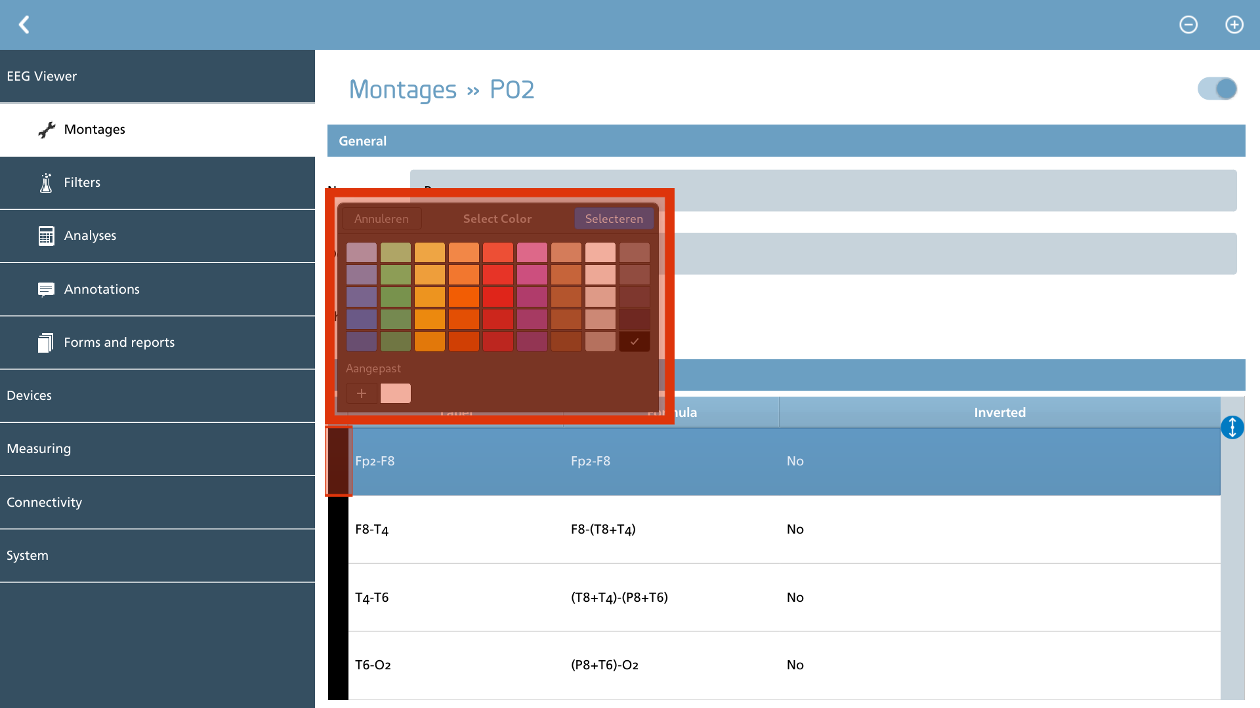Expand the Devices sidebar section
This screenshot has height=708, width=1260.
(157, 396)
